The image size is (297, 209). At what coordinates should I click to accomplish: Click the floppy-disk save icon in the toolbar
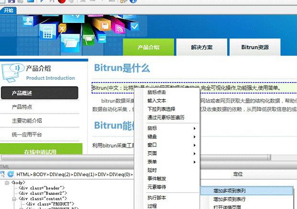(x=11, y=1)
